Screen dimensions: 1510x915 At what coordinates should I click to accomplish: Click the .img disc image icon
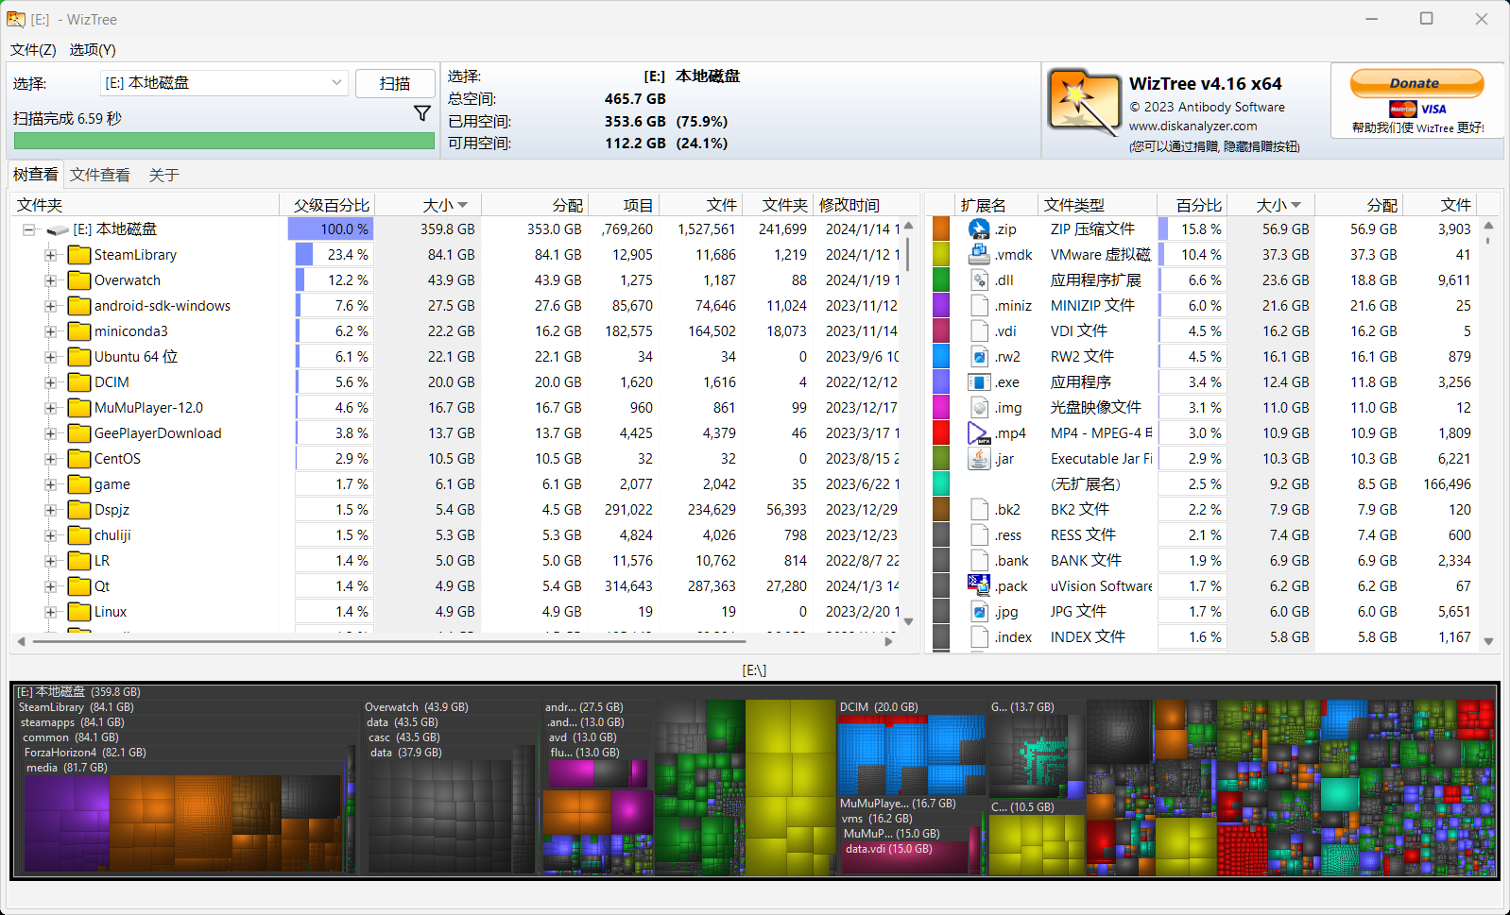(979, 407)
